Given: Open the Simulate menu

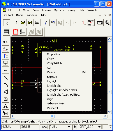Looking at the screenshot, I should tap(92, 10).
